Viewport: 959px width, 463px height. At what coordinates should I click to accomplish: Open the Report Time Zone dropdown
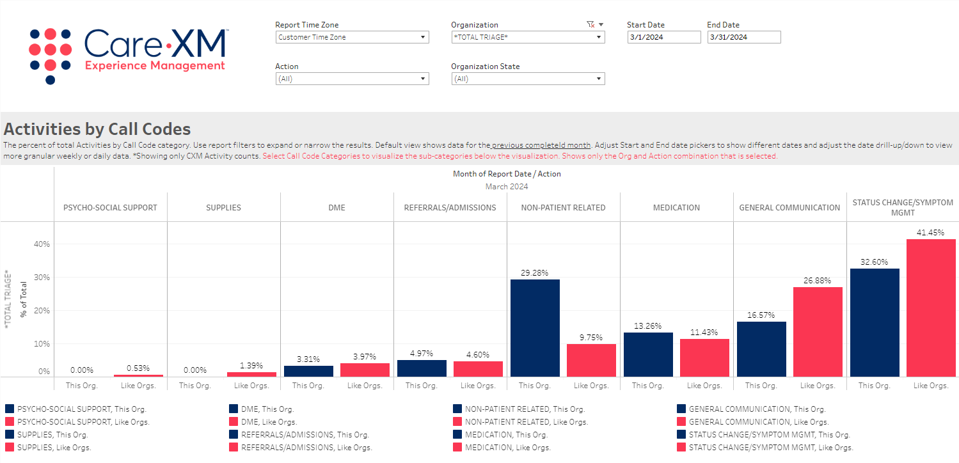click(x=352, y=38)
